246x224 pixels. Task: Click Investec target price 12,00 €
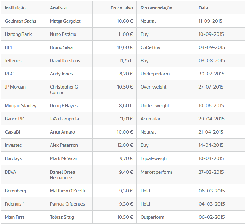pyautogui.click(x=125, y=145)
